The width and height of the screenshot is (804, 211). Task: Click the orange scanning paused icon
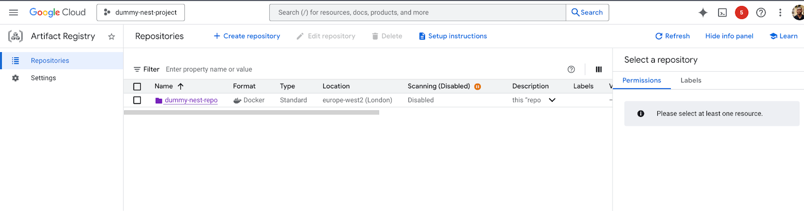click(478, 87)
